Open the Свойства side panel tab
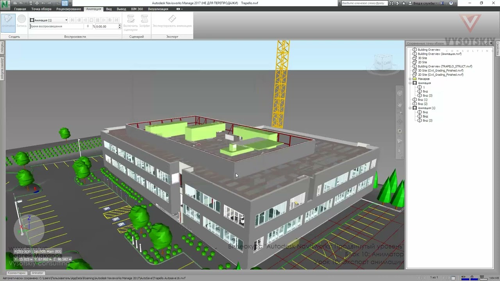Viewport: 500px width, 281px height. pos(498,48)
